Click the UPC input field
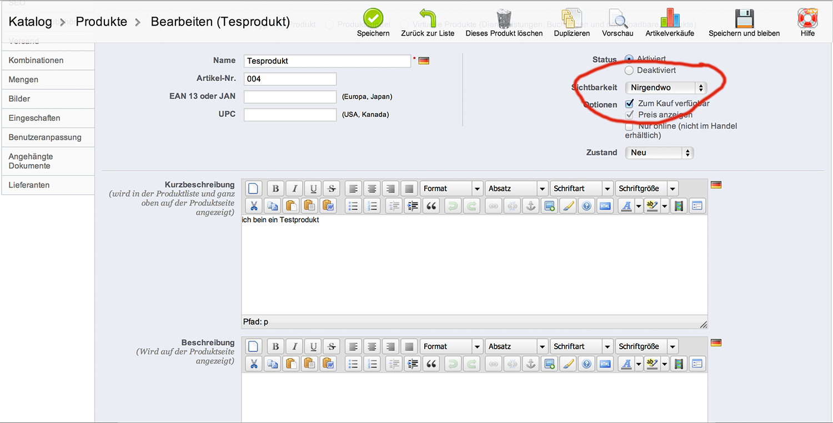The width and height of the screenshot is (833, 423). point(290,114)
